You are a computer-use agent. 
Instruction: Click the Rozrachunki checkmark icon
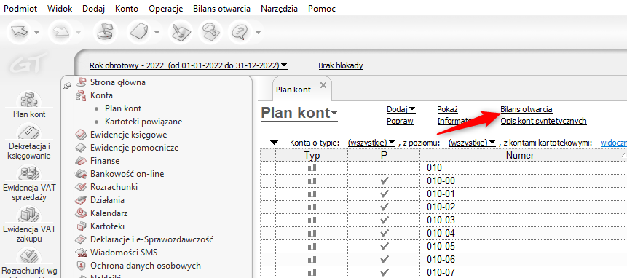click(81, 187)
